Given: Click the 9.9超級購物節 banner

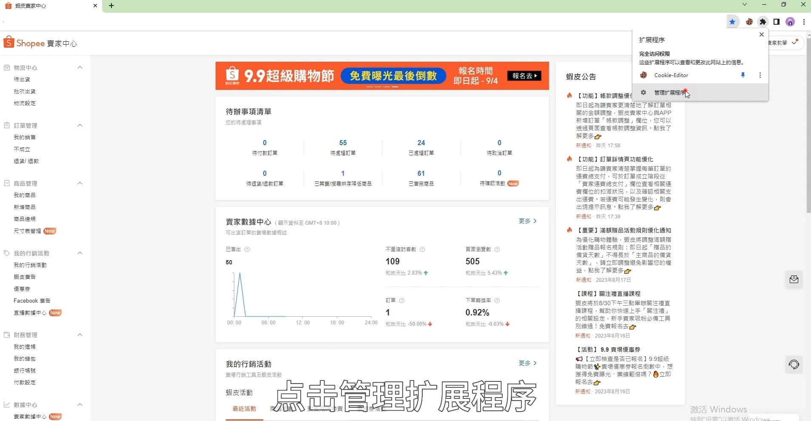Looking at the screenshot, I should (x=382, y=76).
